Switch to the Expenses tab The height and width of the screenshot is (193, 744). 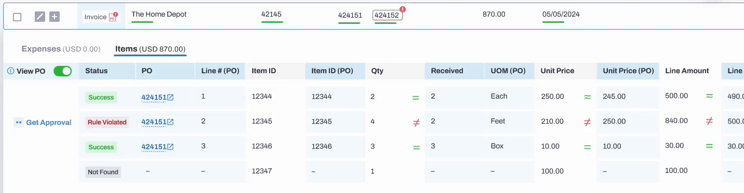tap(61, 49)
